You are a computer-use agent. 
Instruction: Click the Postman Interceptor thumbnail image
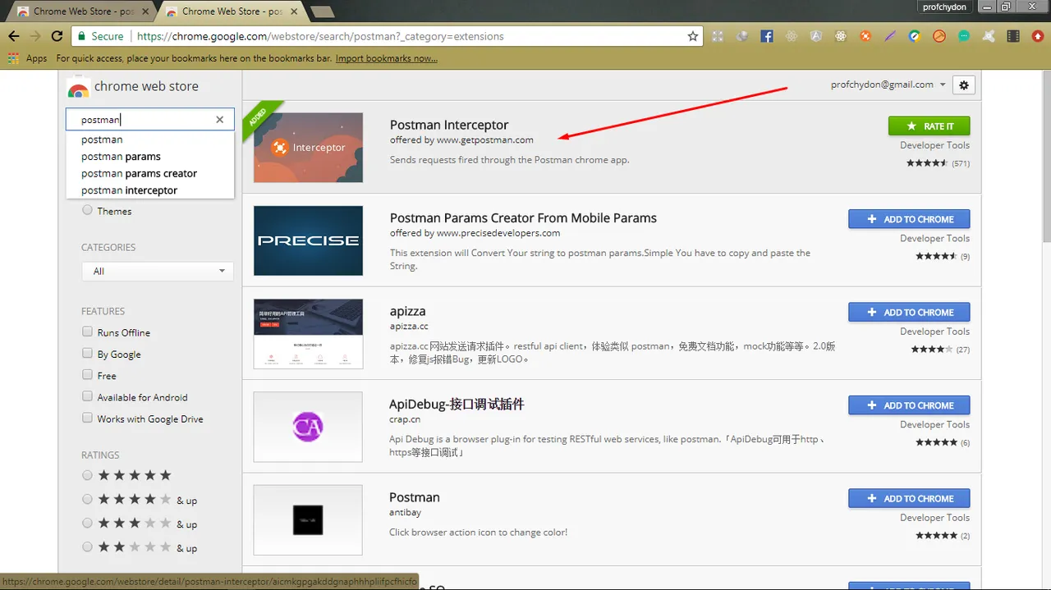point(308,147)
